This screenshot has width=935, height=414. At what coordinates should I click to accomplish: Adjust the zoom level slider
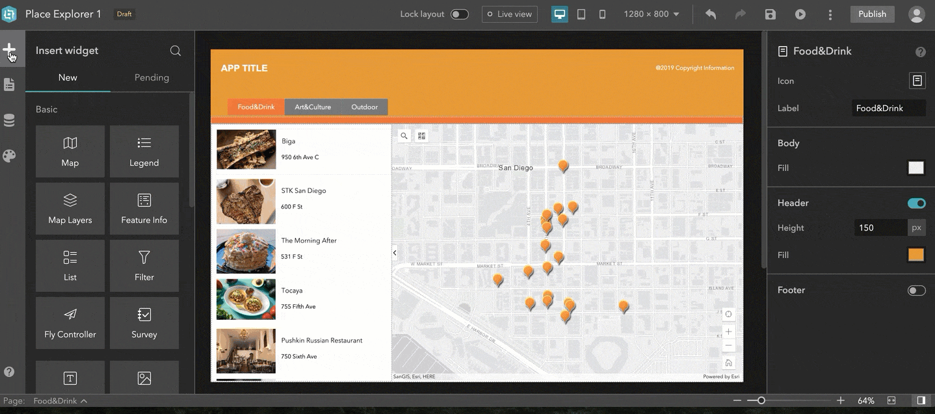[761, 400]
